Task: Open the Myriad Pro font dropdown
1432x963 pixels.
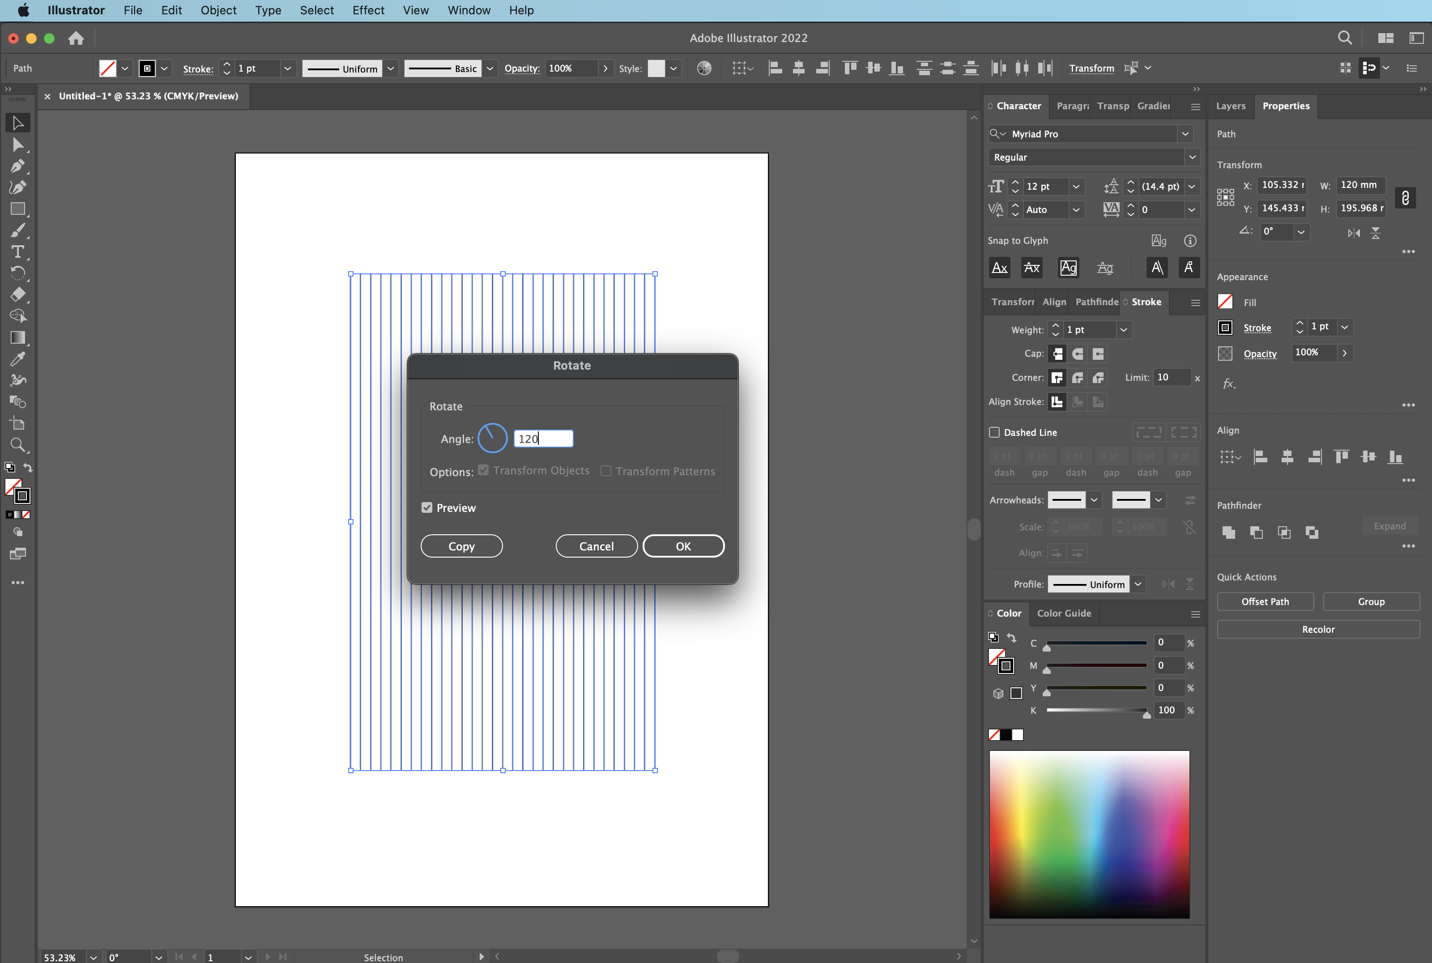Action: click(1185, 134)
